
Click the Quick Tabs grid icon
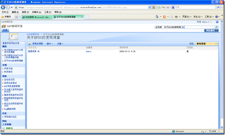[x=17, y=17]
